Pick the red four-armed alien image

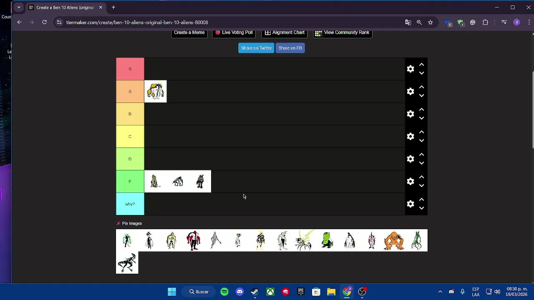tap(194, 240)
